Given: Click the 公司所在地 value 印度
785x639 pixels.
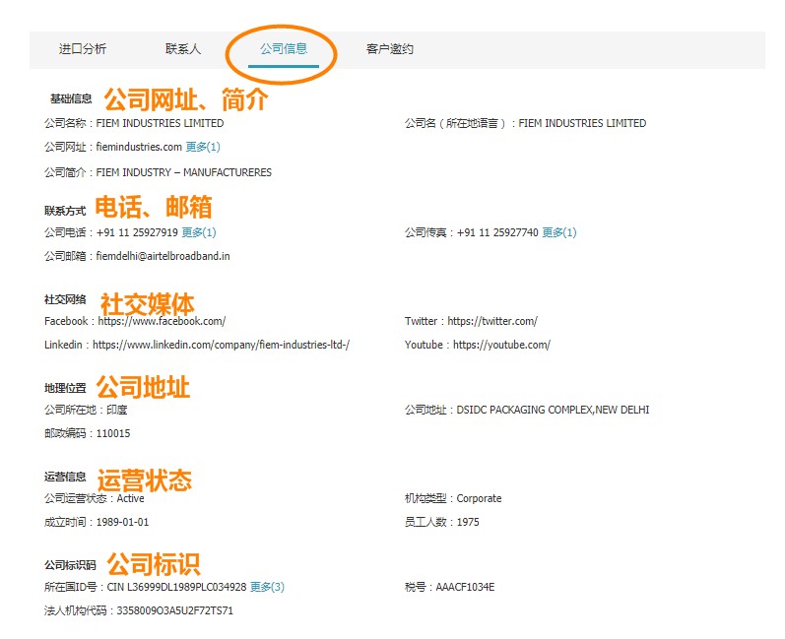Looking at the screenshot, I should pyautogui.click(x=116, y=410).
